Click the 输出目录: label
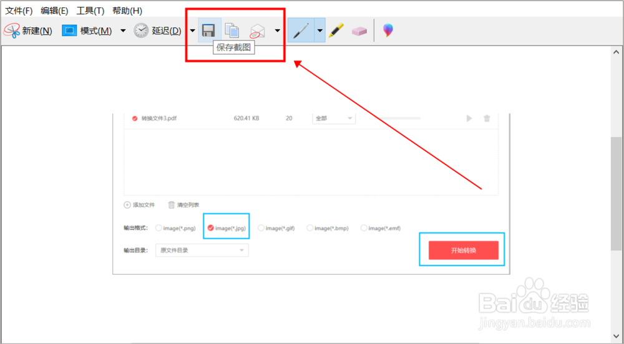The width and height of the screenshot is (624, 344). point(135,251)
